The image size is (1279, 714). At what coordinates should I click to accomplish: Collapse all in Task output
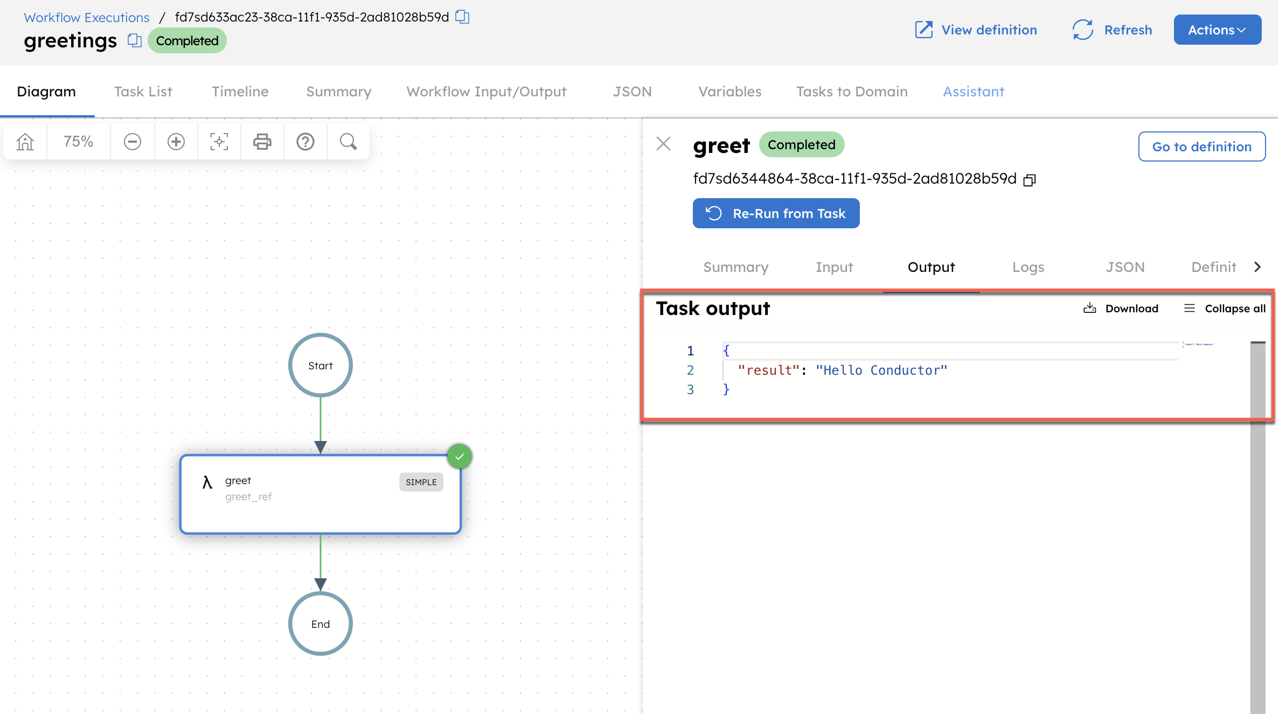[x=1224, y=308]
